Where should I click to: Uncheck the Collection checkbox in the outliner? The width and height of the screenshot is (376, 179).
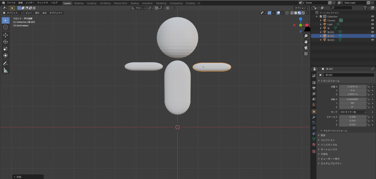[x=321, y=17]
